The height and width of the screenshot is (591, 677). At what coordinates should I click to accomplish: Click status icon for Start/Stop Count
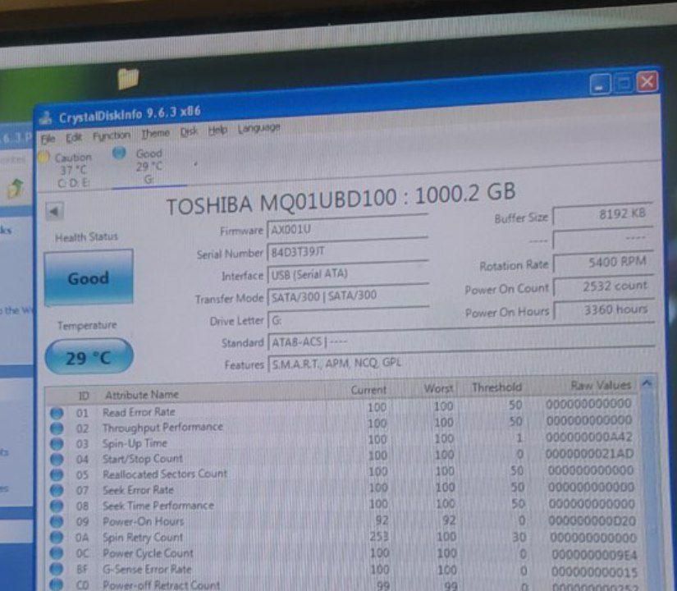(x=57, y=459)
